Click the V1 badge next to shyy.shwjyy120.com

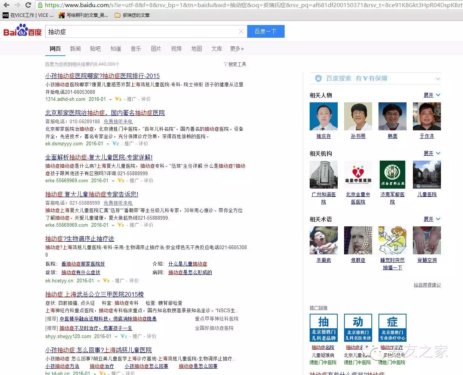coord(124,336)
